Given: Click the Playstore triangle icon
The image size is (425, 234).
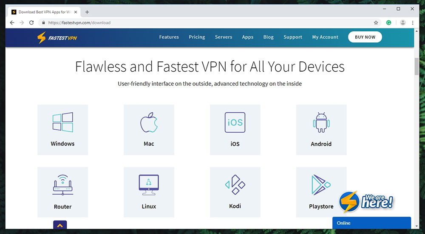Looking at the screenshot, I should [321, 185].
